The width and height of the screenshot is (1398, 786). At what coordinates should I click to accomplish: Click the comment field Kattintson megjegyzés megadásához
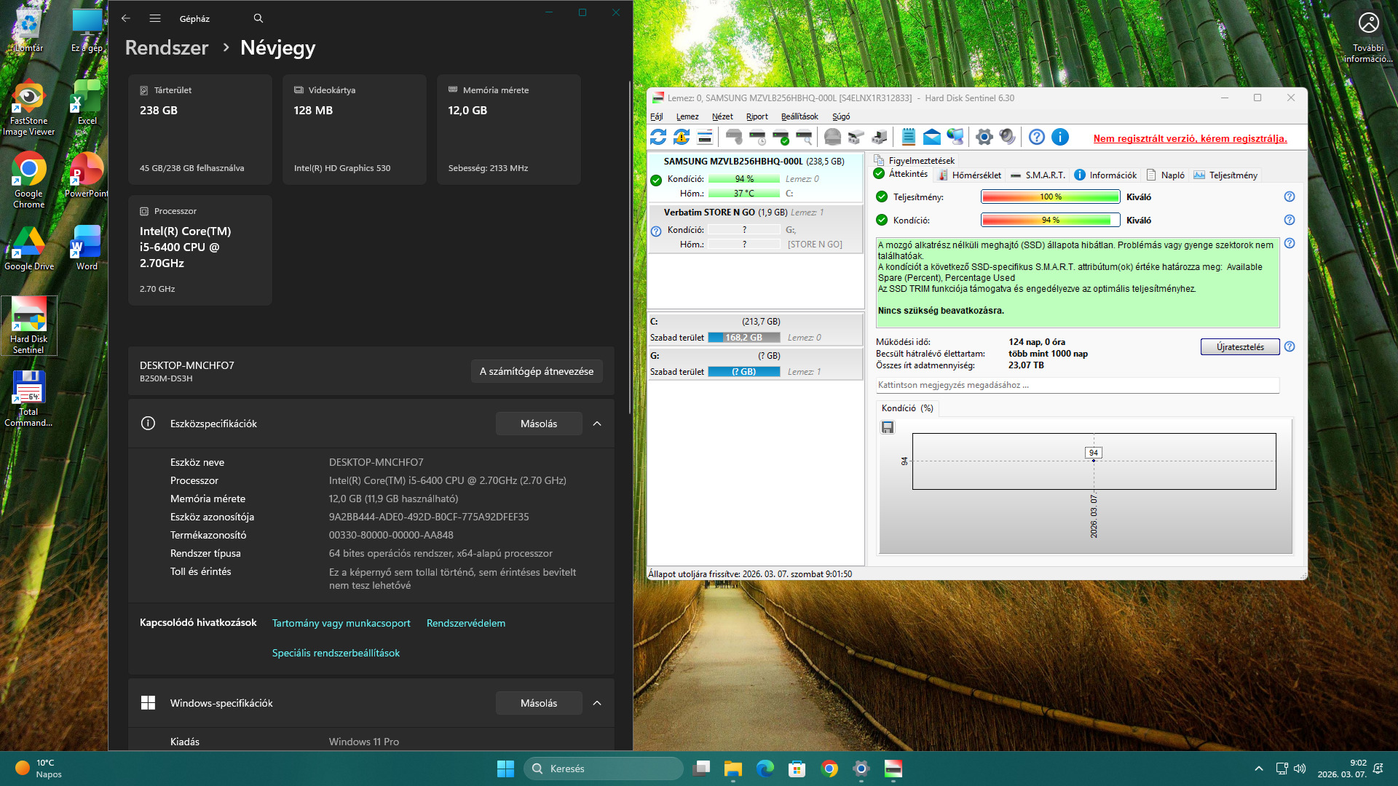pos(1076,385)
